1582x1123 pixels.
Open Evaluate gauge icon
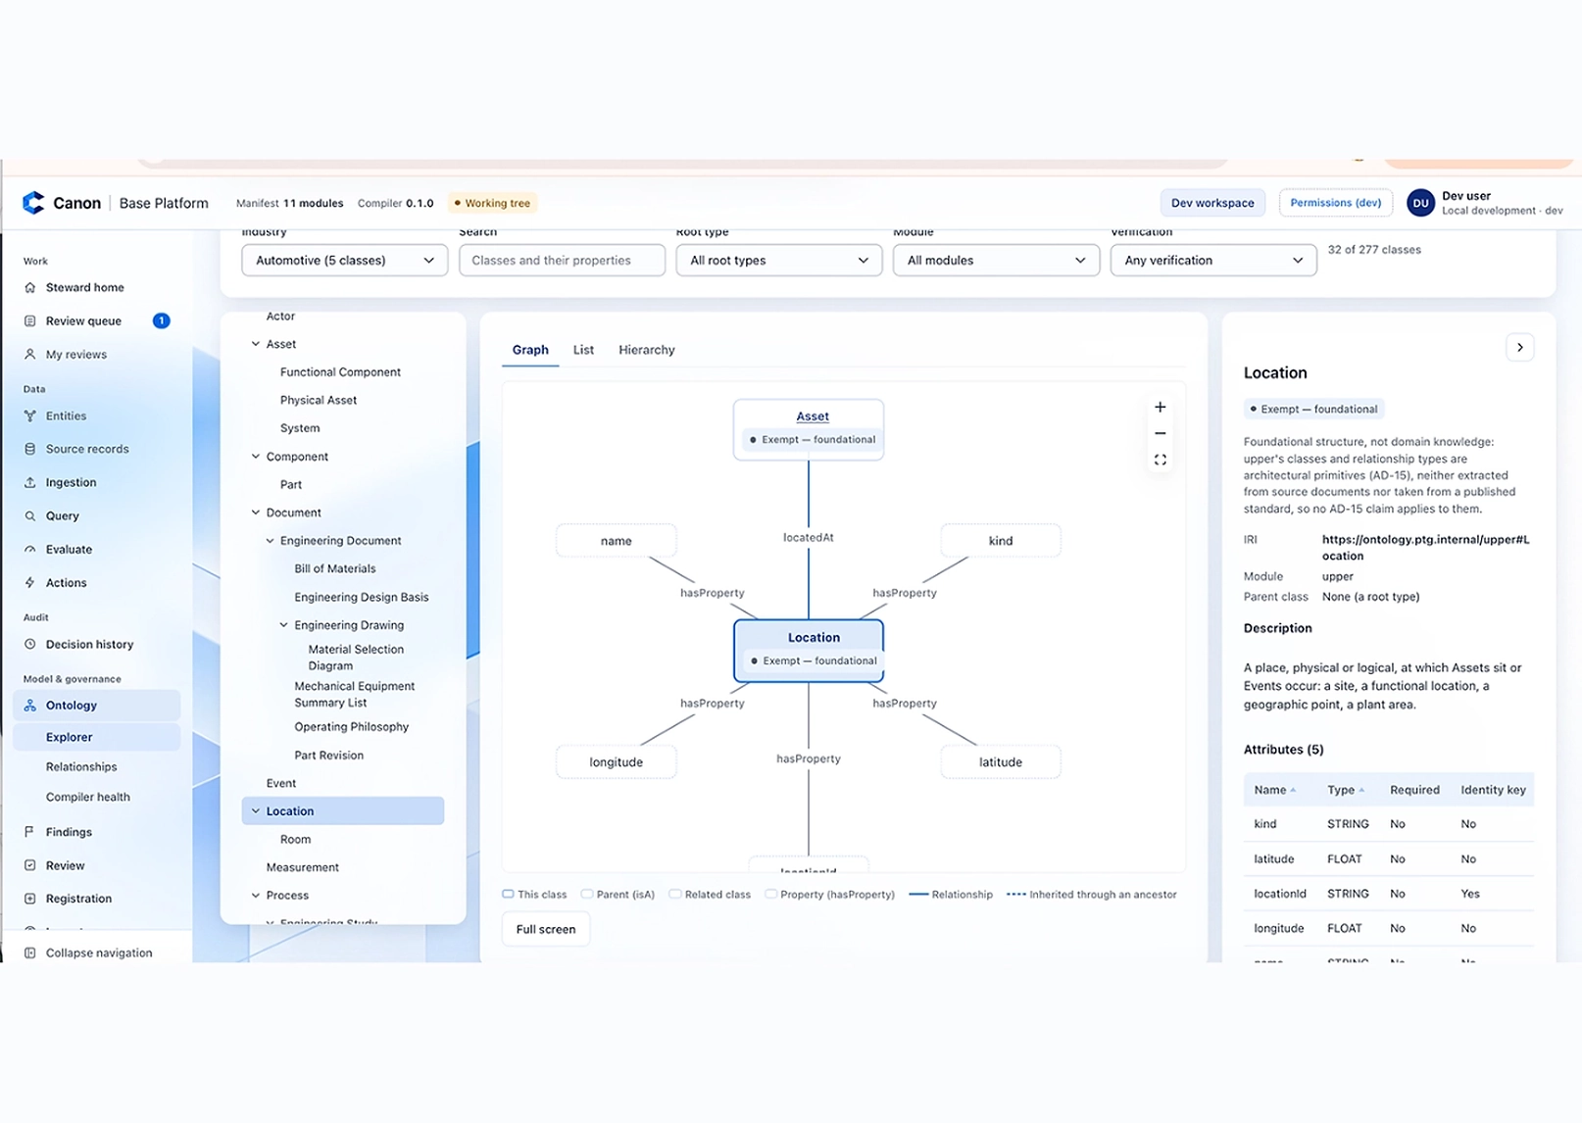(x=30, y=549)
